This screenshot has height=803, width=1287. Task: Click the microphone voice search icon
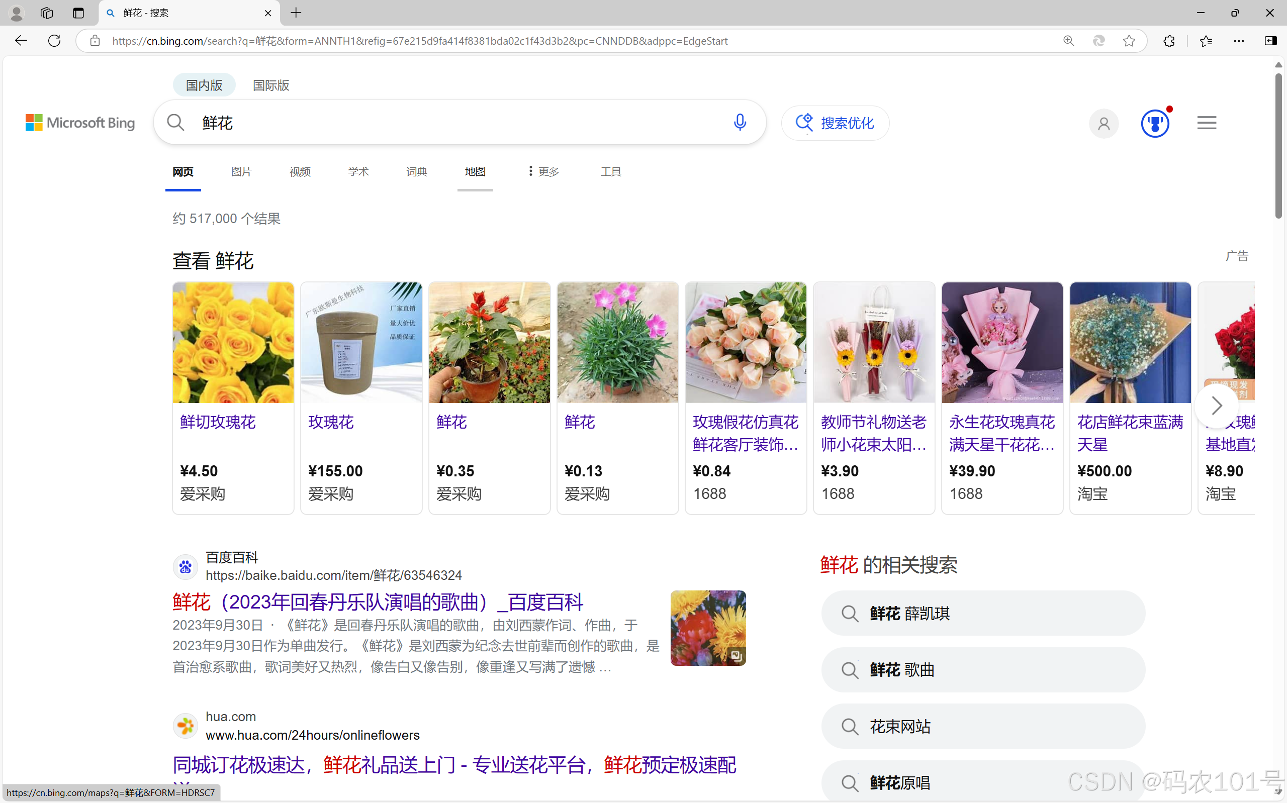[740, 123]
